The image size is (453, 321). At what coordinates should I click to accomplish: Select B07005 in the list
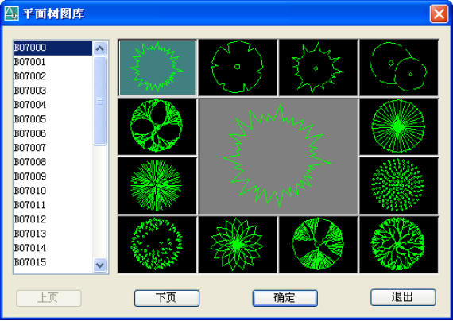coord(53,119)
